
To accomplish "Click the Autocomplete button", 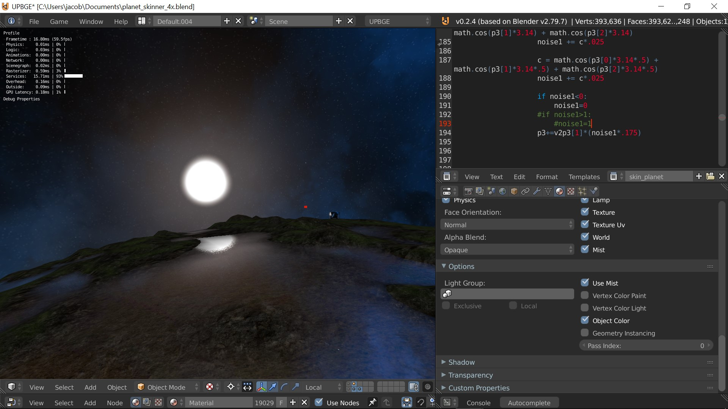I will coord(529,403).
